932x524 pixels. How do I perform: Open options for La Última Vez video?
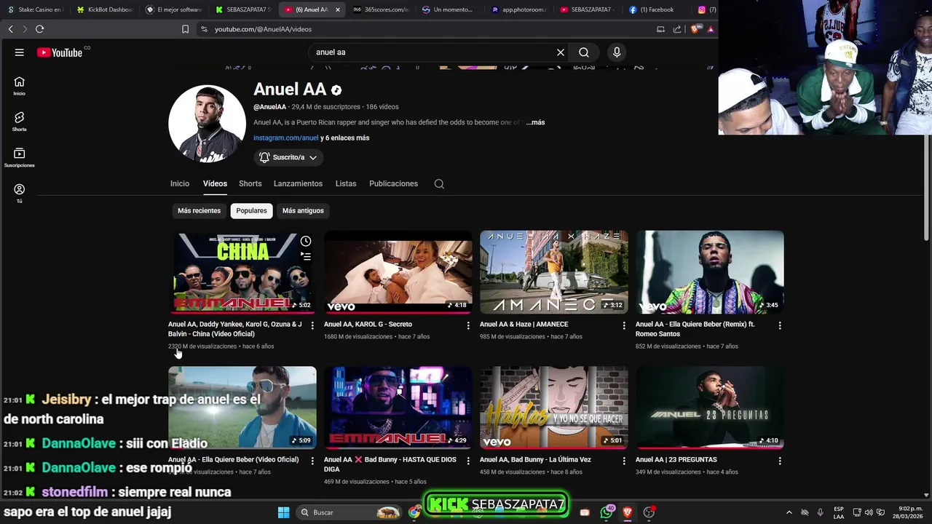click(x=624, y=461)
